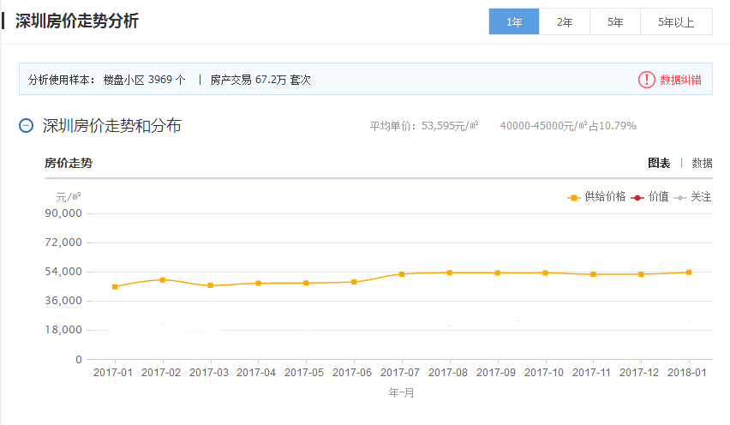
Task: Click the red exclamation data error icon
Action: click(x=646, y=80)
